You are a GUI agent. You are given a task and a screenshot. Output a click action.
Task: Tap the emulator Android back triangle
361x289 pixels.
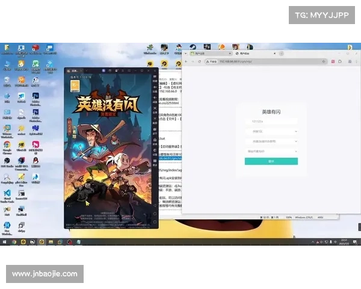click(155, 205)
